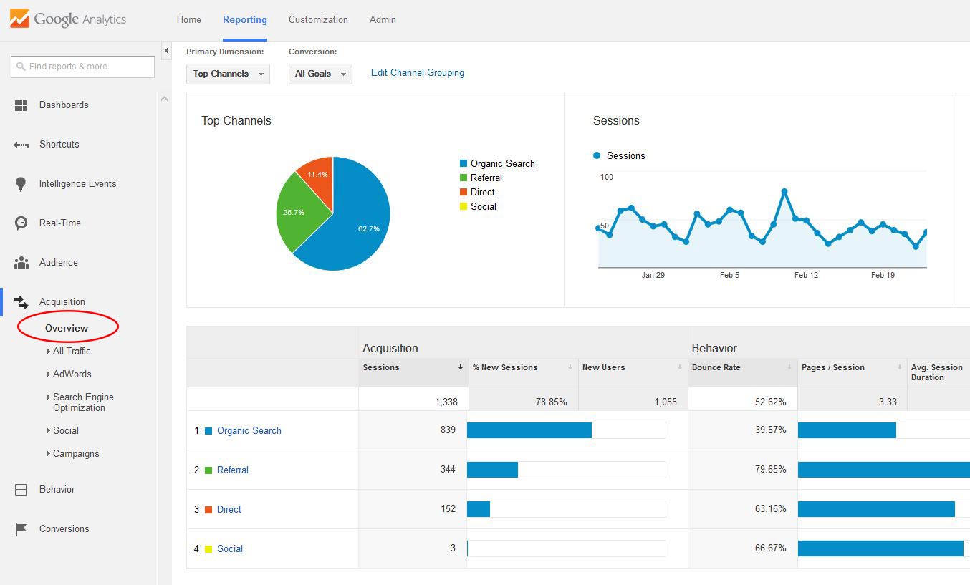
Task: Click the Organic Search new sessions bar
Action: click(x=529, y=430)
